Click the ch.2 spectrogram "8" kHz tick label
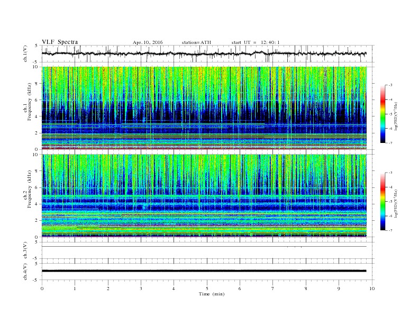This screenshot has height=324, width=419. point(37,171)
